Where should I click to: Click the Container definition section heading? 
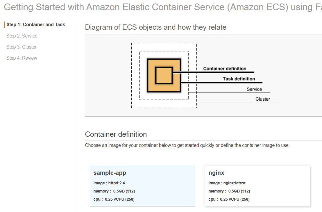[116, 134]
